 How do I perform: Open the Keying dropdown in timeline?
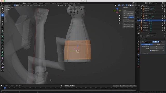tap(12, 86)
